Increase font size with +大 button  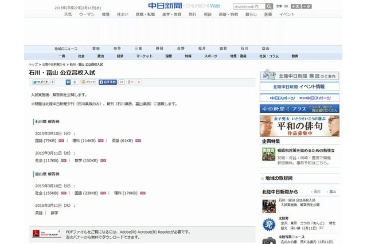click(296, 6)
